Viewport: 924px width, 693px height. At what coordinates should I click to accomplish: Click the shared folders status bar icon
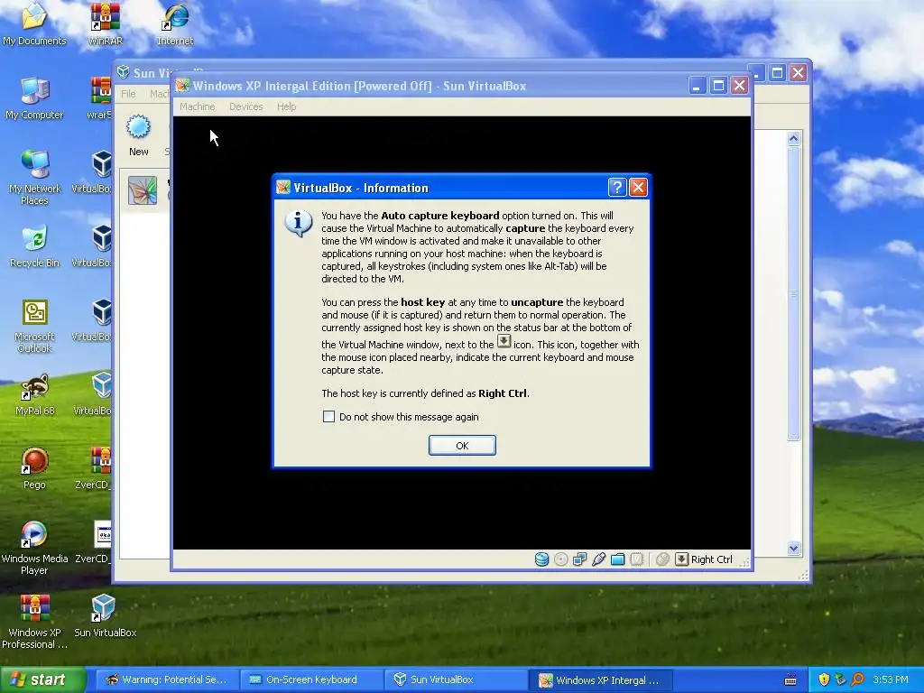617,559
